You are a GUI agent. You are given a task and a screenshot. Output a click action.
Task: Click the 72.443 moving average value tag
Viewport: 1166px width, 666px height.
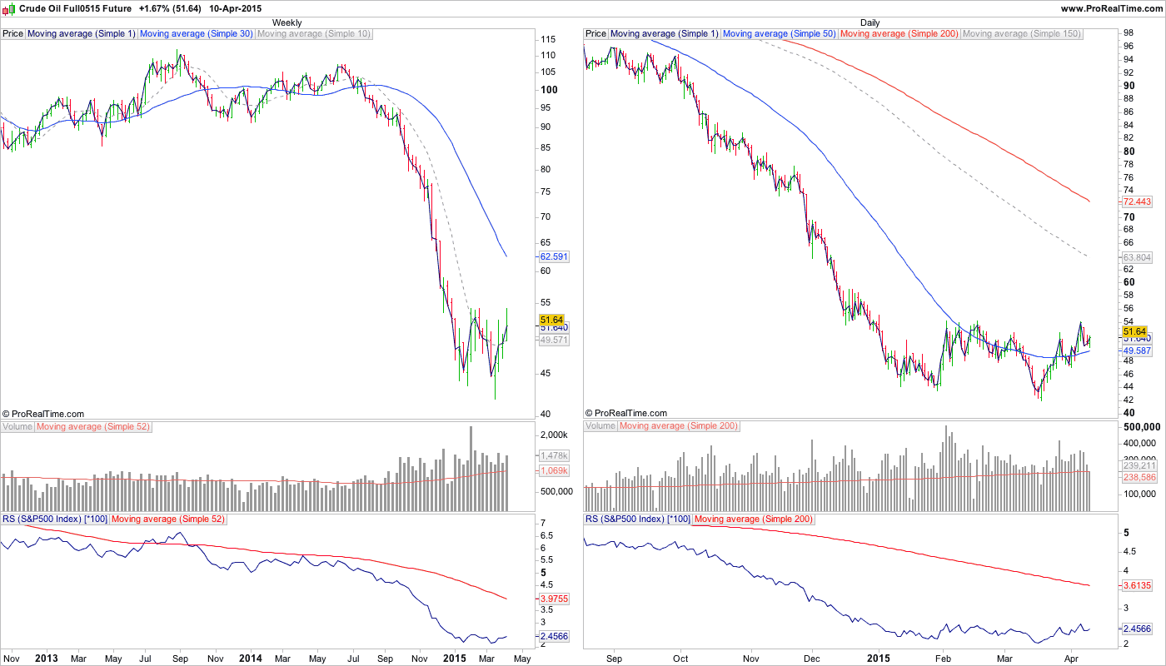coord(1137,201)
